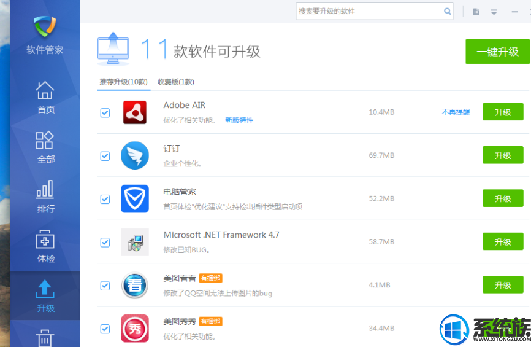Click the 企业个性化。 description
Image resolution: width=531 pixels, height=347 pixels.
click(182, 163)
